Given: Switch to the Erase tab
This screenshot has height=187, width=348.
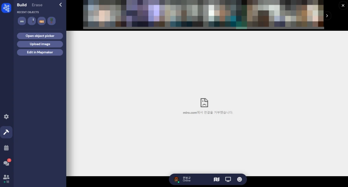Looking at the screenshot, I should (x=37, y=5).
